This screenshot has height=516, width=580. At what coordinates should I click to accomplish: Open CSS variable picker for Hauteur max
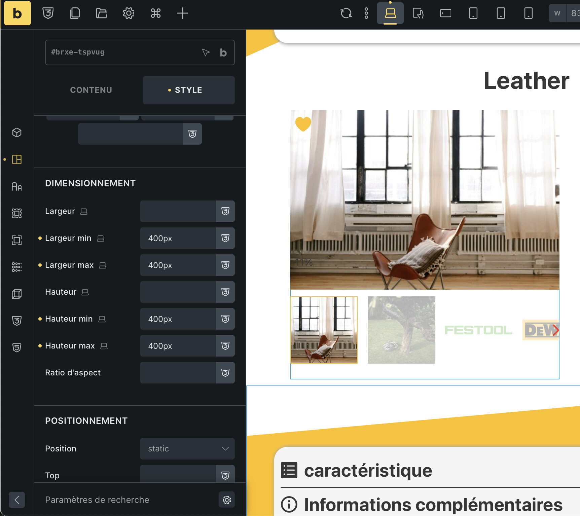(x=225, y=346)
